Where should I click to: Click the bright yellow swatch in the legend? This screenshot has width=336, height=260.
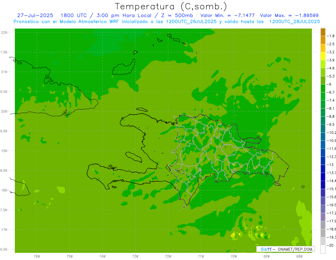click(323, 56)
